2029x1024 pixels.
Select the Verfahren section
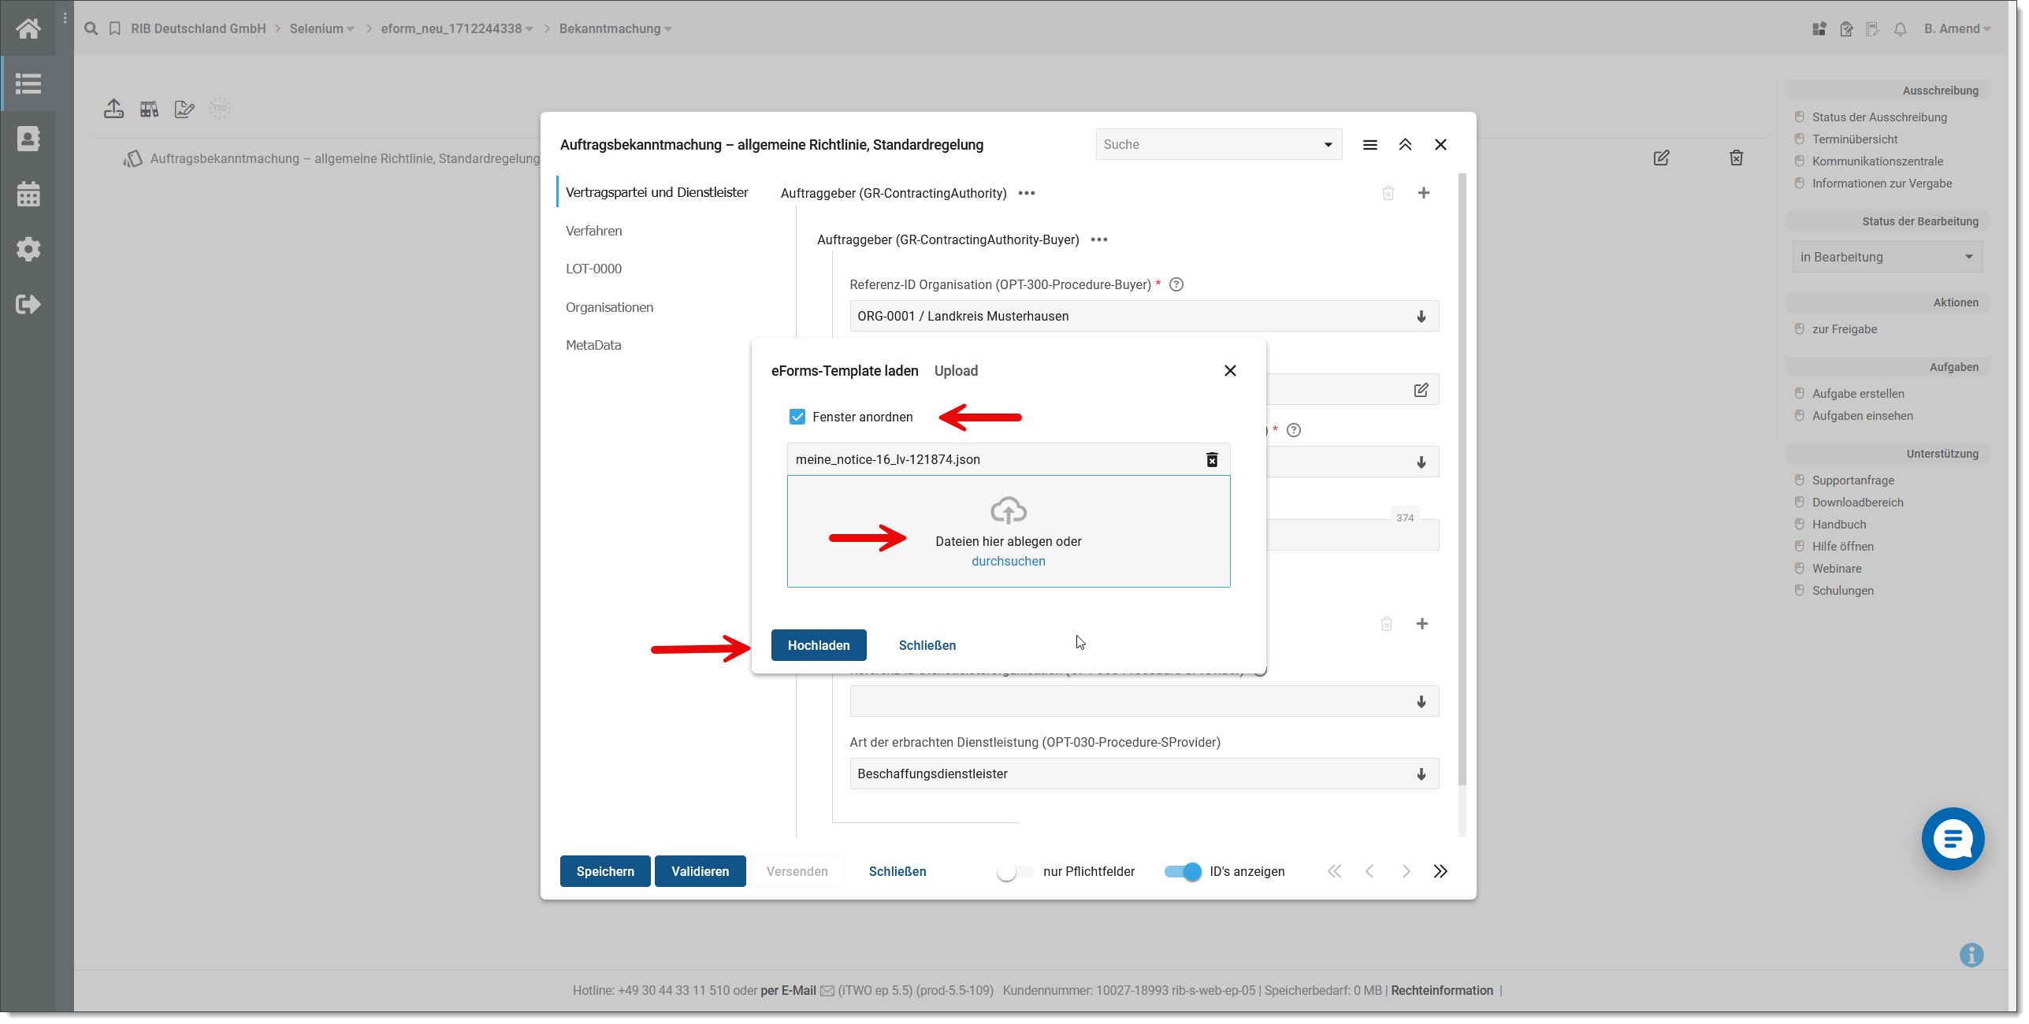[594, 231]
